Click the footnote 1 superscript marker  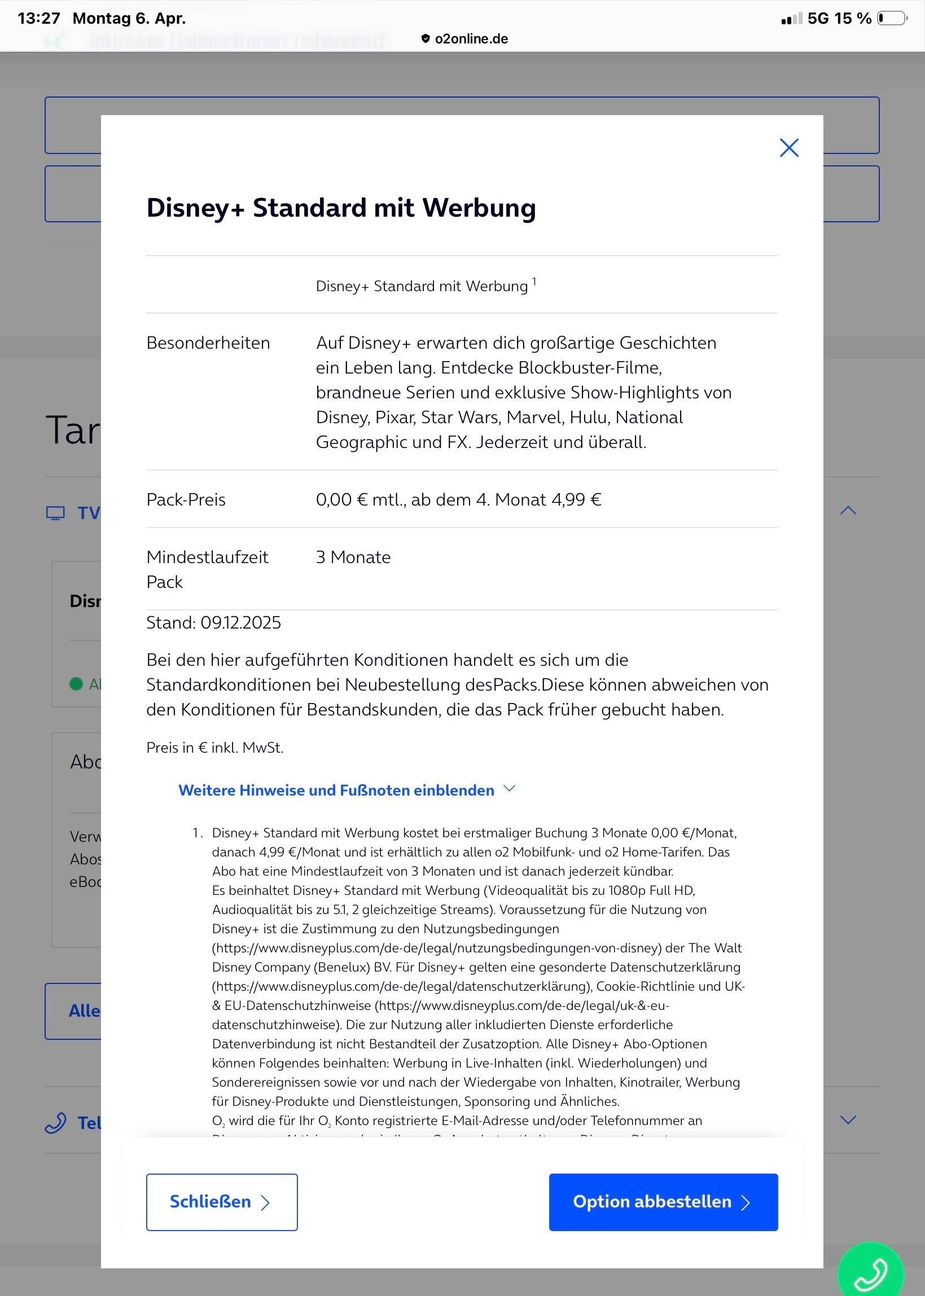pyautogui.click(x=534, y=282)
